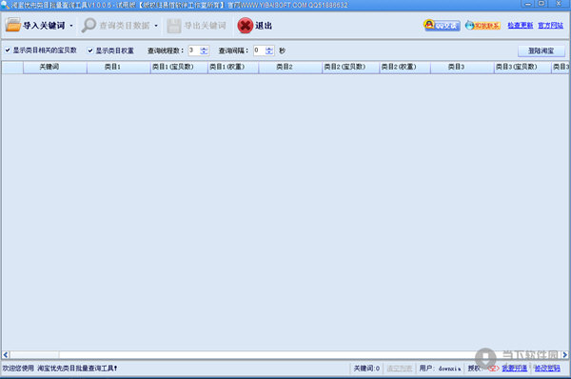Open the 官方网站 link
The image size is (571, 379).
coord(550,25)
